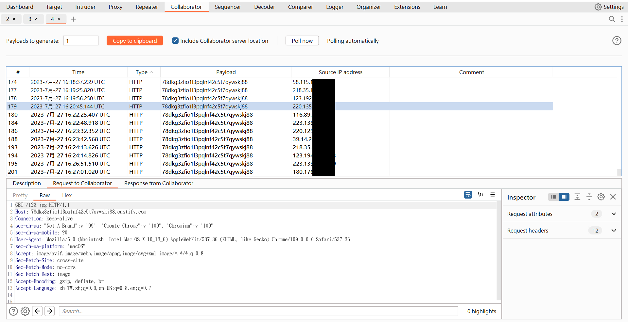Select Collaborator sub-tab 2

click(10, 19)
